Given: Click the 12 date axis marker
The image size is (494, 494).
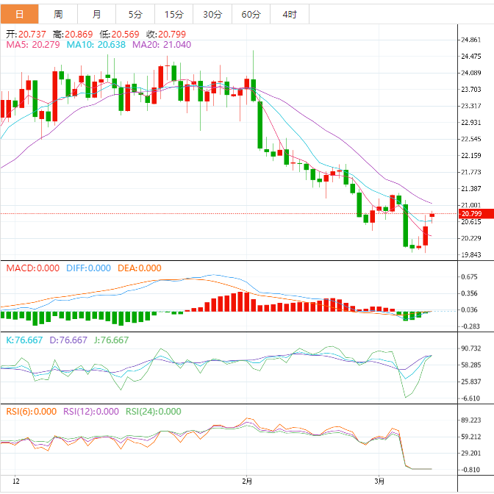Looking at the screenshot, I should (15, 482).
